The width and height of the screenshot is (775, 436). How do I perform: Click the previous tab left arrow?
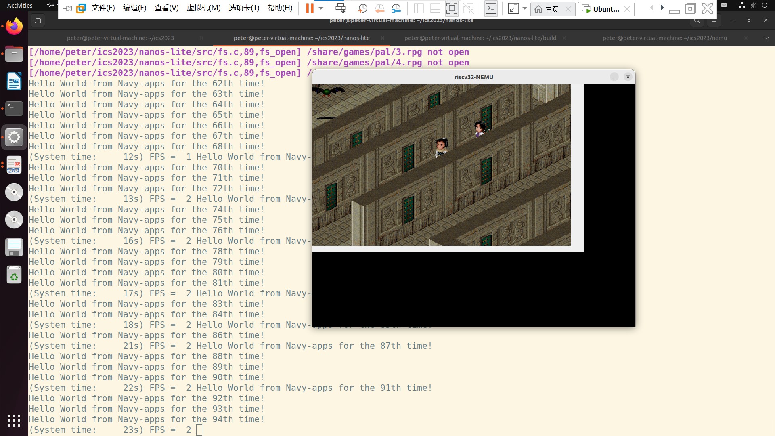pos(652,8)
